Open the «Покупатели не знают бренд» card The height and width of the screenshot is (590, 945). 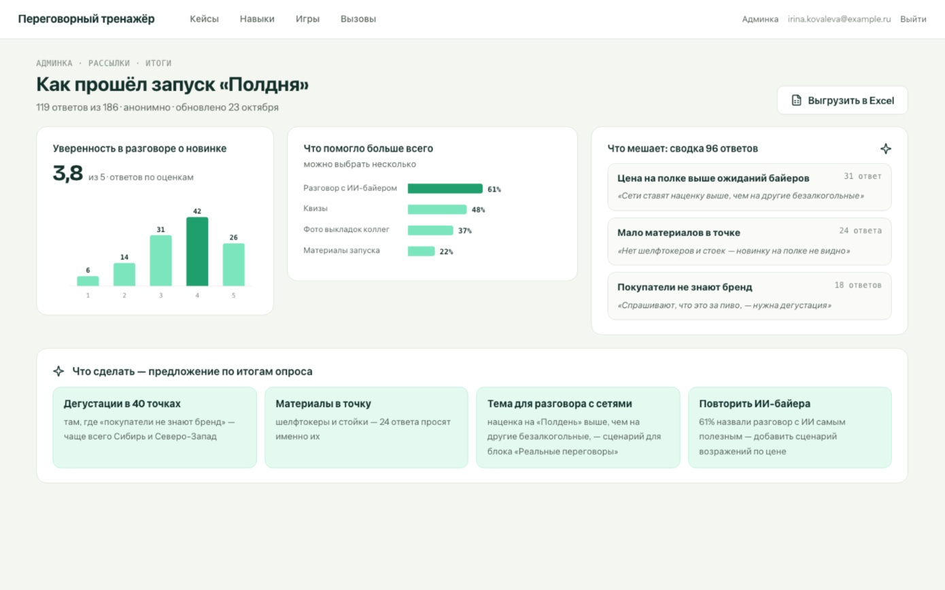point(749,296)
